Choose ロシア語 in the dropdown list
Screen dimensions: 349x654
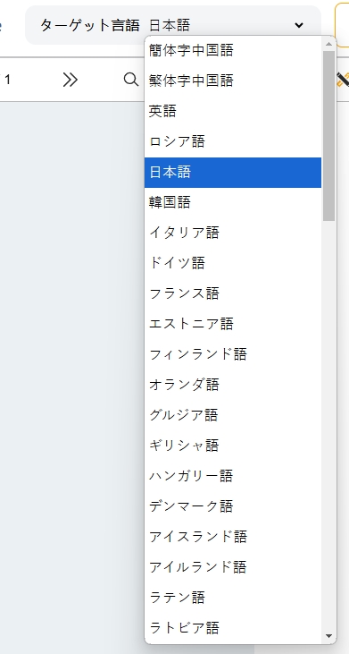(233, 142)
